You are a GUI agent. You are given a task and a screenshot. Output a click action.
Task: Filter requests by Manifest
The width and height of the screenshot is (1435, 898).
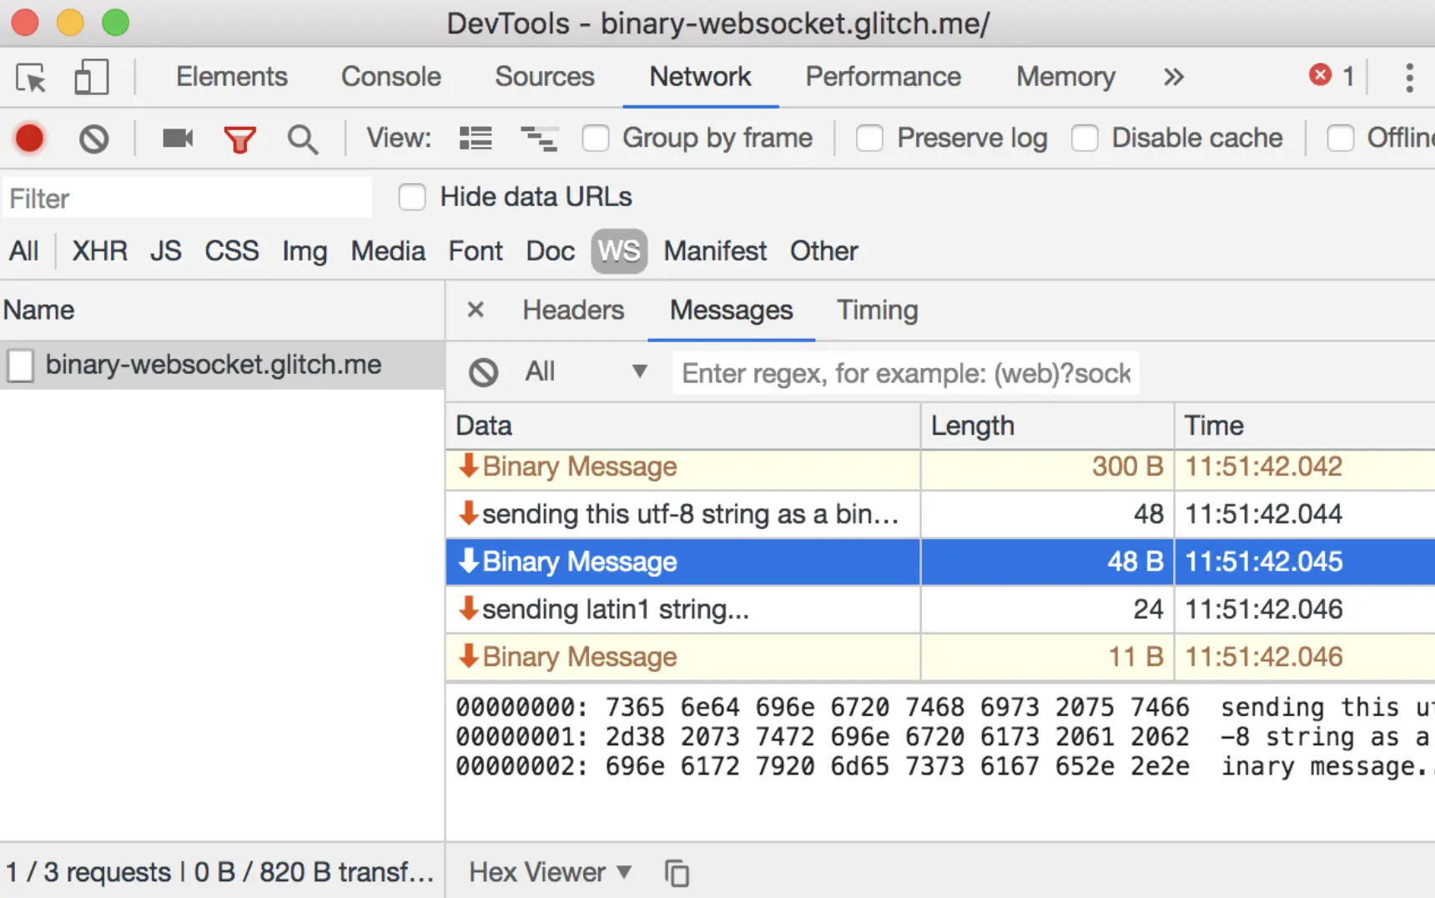tap(715, 250)
